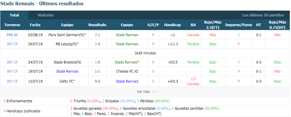The height and width of the screenshot is (117, 291).
Task: Click the Stade Rennais - Últimos resultados heading
Action: 42,4
